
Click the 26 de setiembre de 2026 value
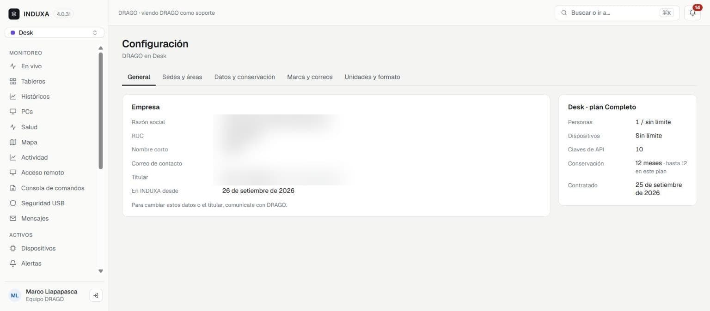click(x=258, y=191)
